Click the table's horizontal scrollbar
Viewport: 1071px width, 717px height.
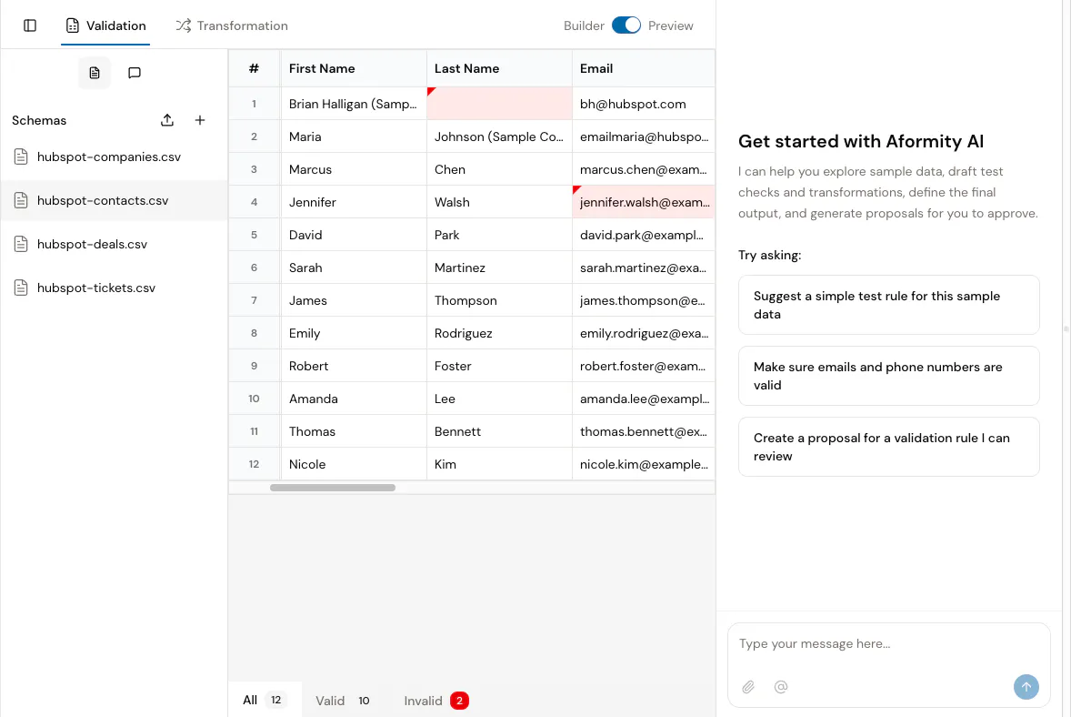[333, 488]
